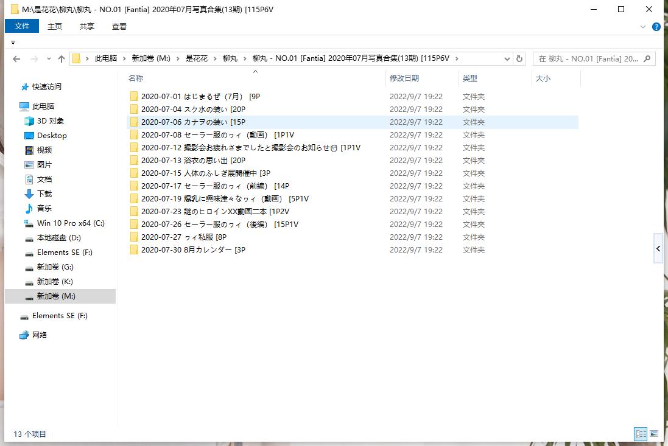Open 3D 对象 in sidebar
The image size is (668, 446).
[x=50, y=121]
